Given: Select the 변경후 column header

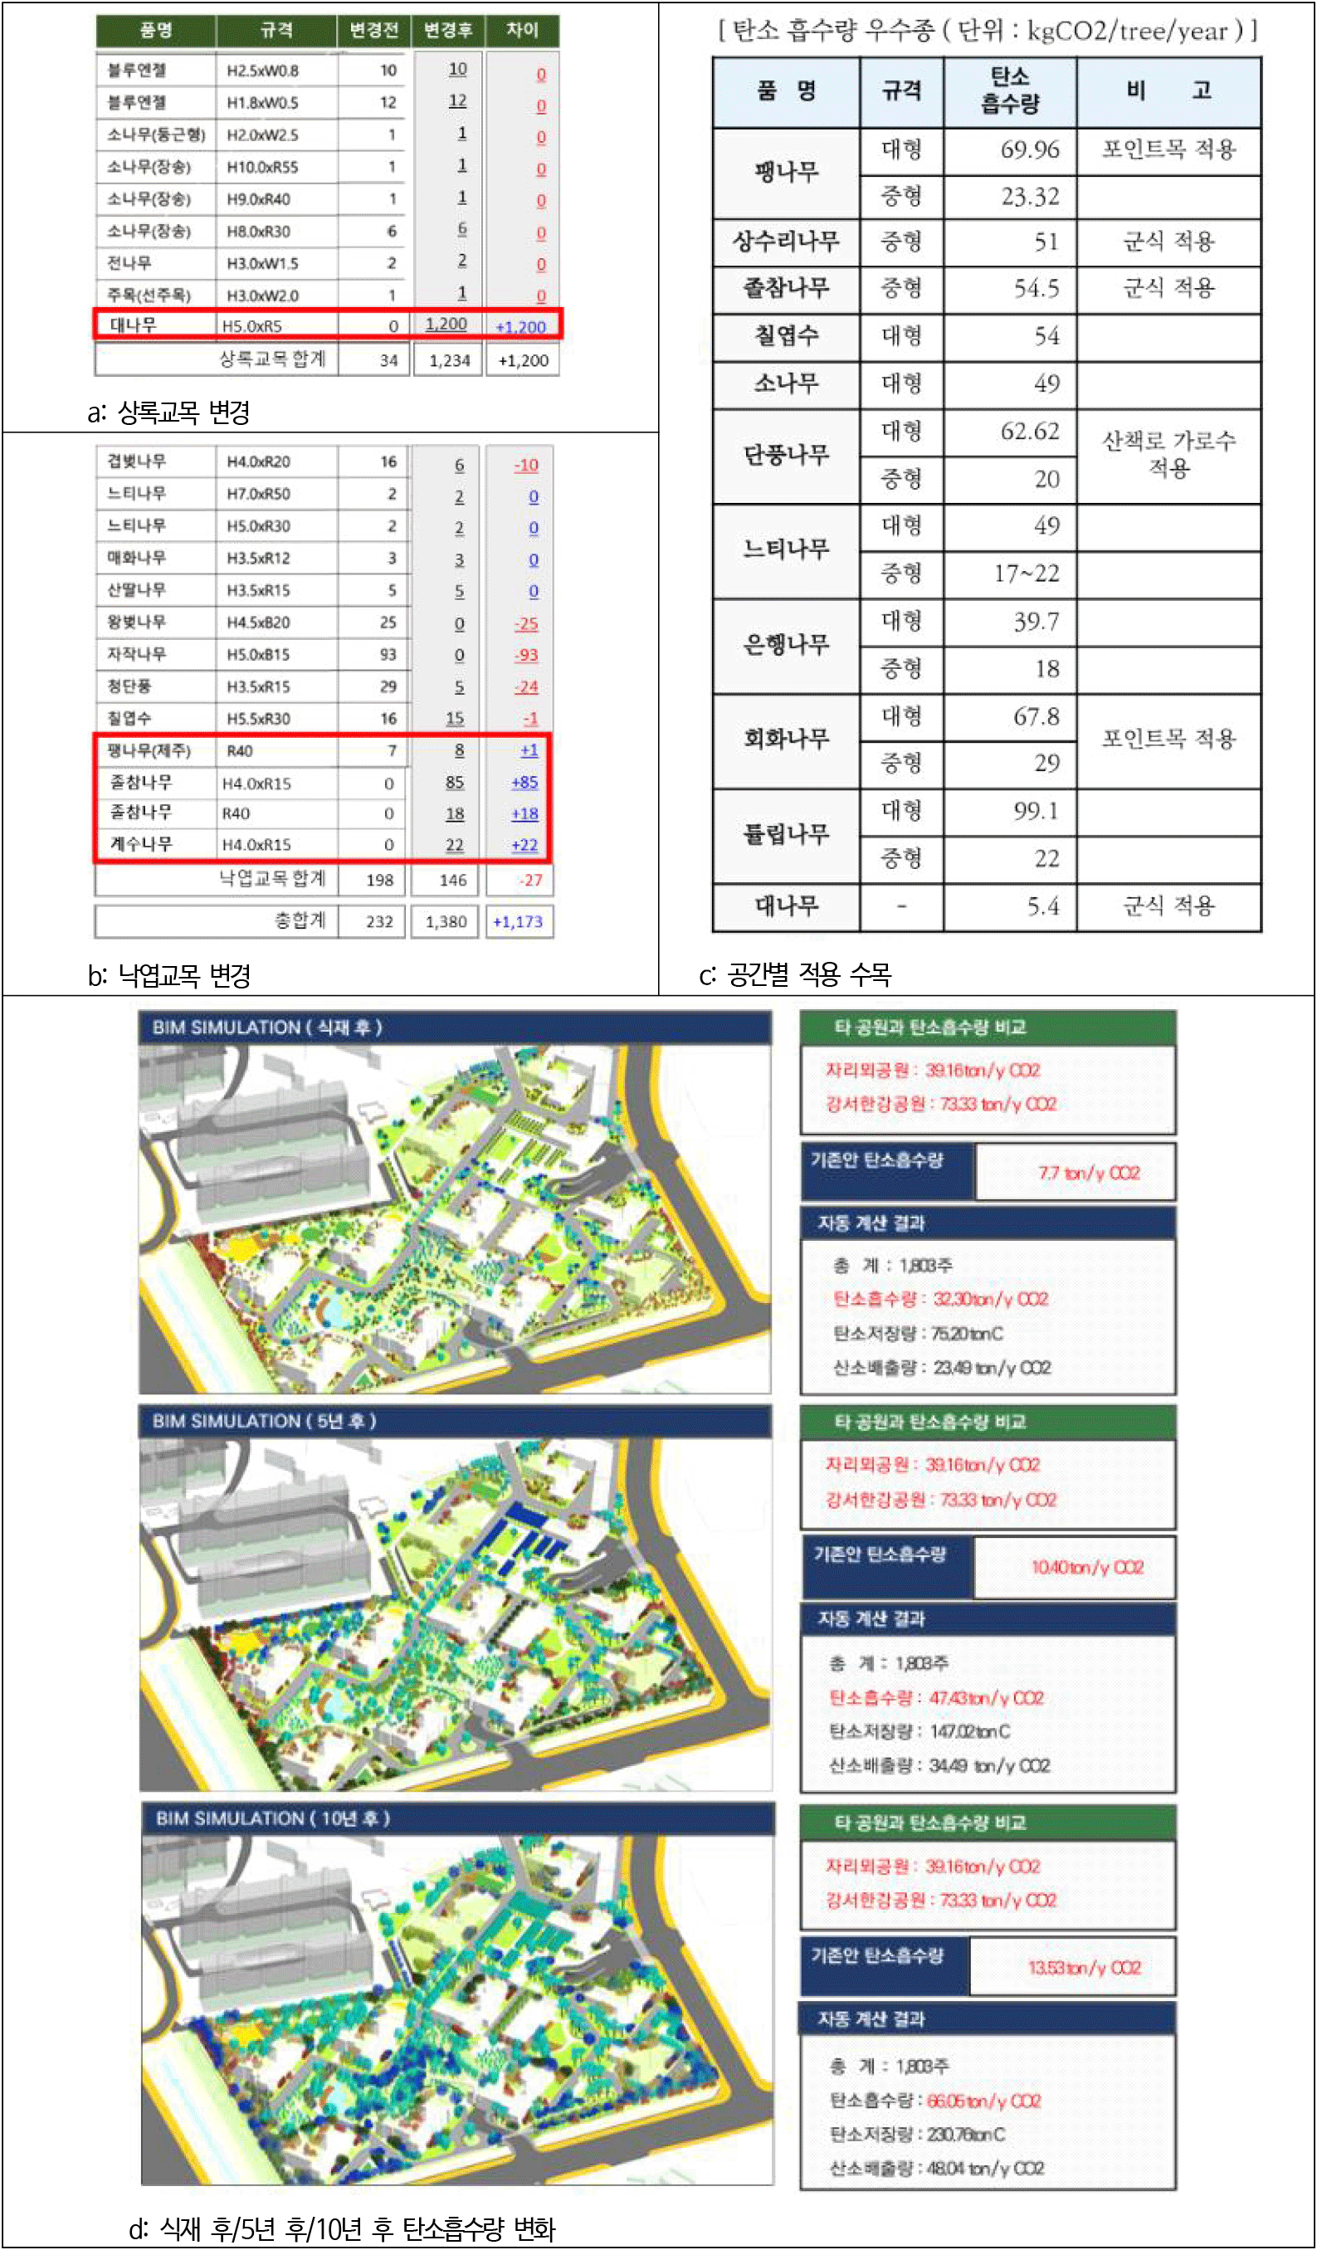Looking at the screenshot, I should click(448, 31).
